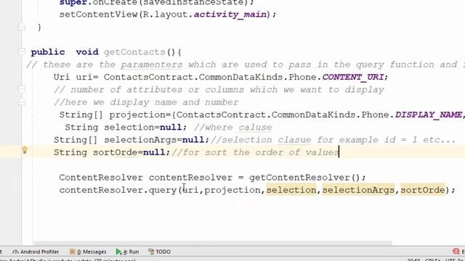Screen dimensions: 465x261
Task: Click highlighted 'selectionArgs' argument in query call
Action: coord(358,190)
